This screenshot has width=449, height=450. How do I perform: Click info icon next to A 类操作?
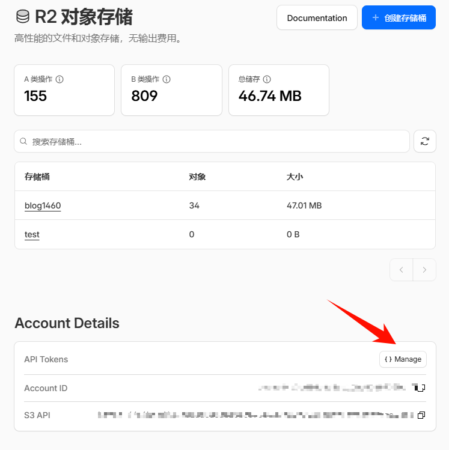coord(60,79)
